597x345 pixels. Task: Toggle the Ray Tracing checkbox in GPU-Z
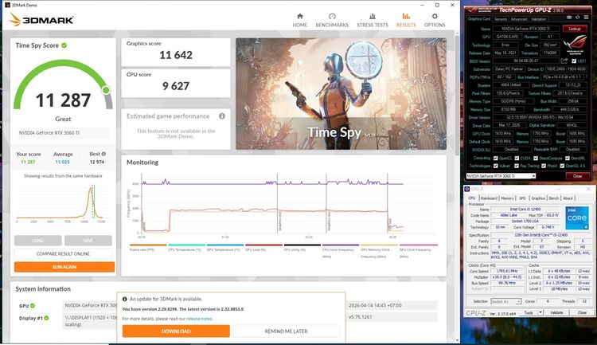517,166
